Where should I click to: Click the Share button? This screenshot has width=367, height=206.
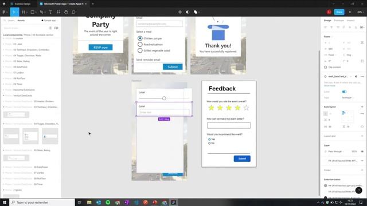339,12
